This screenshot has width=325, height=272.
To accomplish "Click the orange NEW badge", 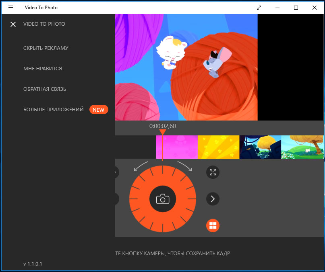I will click(x=99, y=110).
